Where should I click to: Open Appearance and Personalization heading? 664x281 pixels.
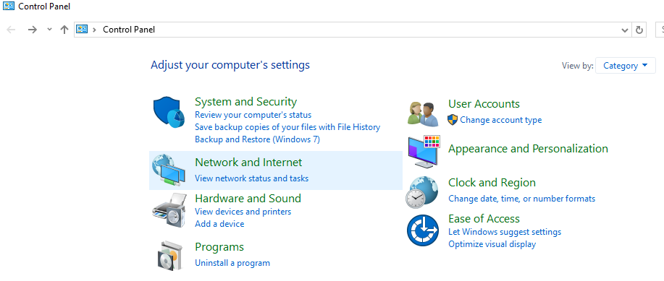tap(528, 149)
